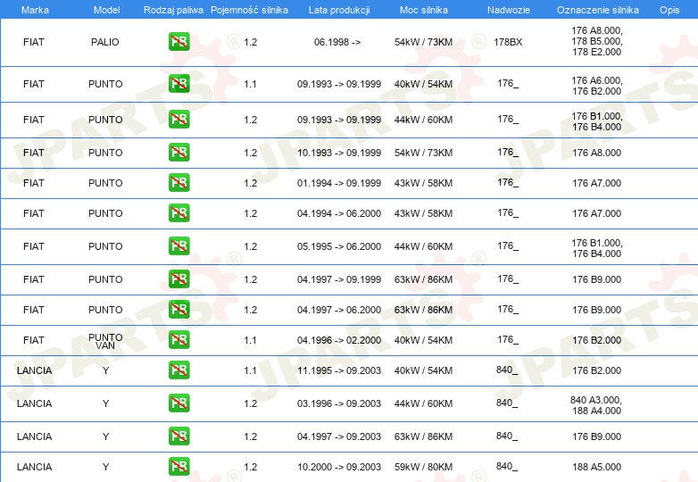This screenshot has width=698, height=482.
Task: Click the 03.1996 -> 09.2003 date cell
Action: pos(339,403)
